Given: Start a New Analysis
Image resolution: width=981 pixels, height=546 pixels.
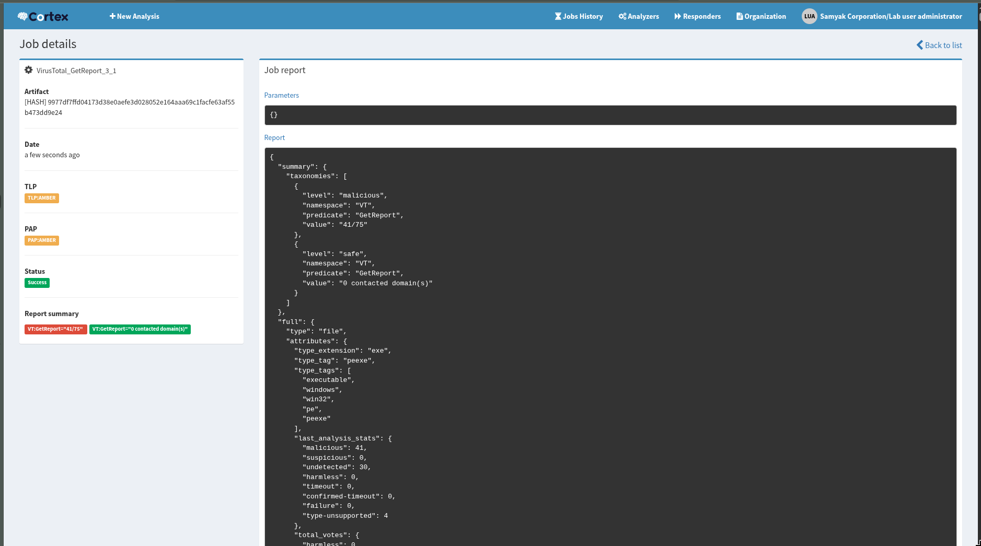Looking at the screenshot, I should (134, 16).
